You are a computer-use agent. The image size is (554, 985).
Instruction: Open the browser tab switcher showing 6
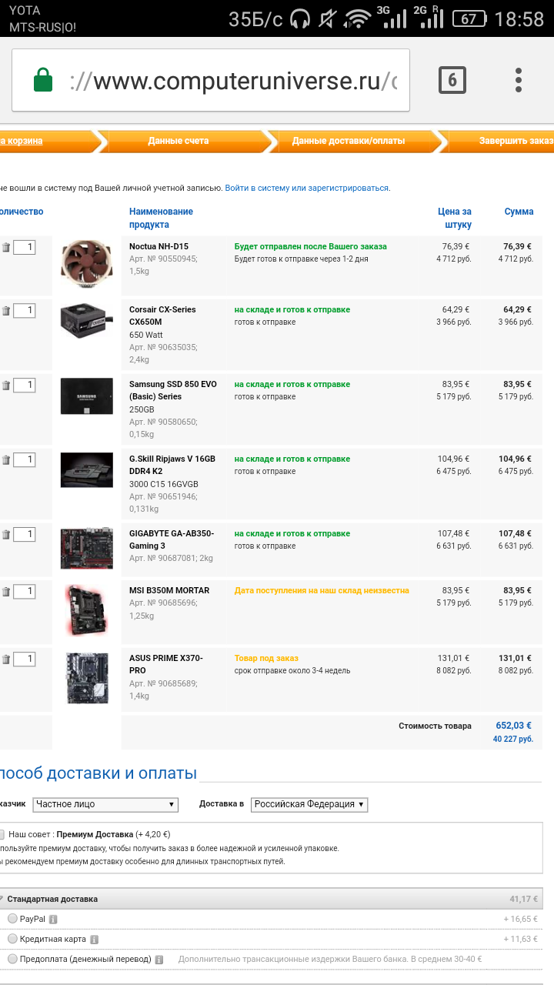pos(452,80)
